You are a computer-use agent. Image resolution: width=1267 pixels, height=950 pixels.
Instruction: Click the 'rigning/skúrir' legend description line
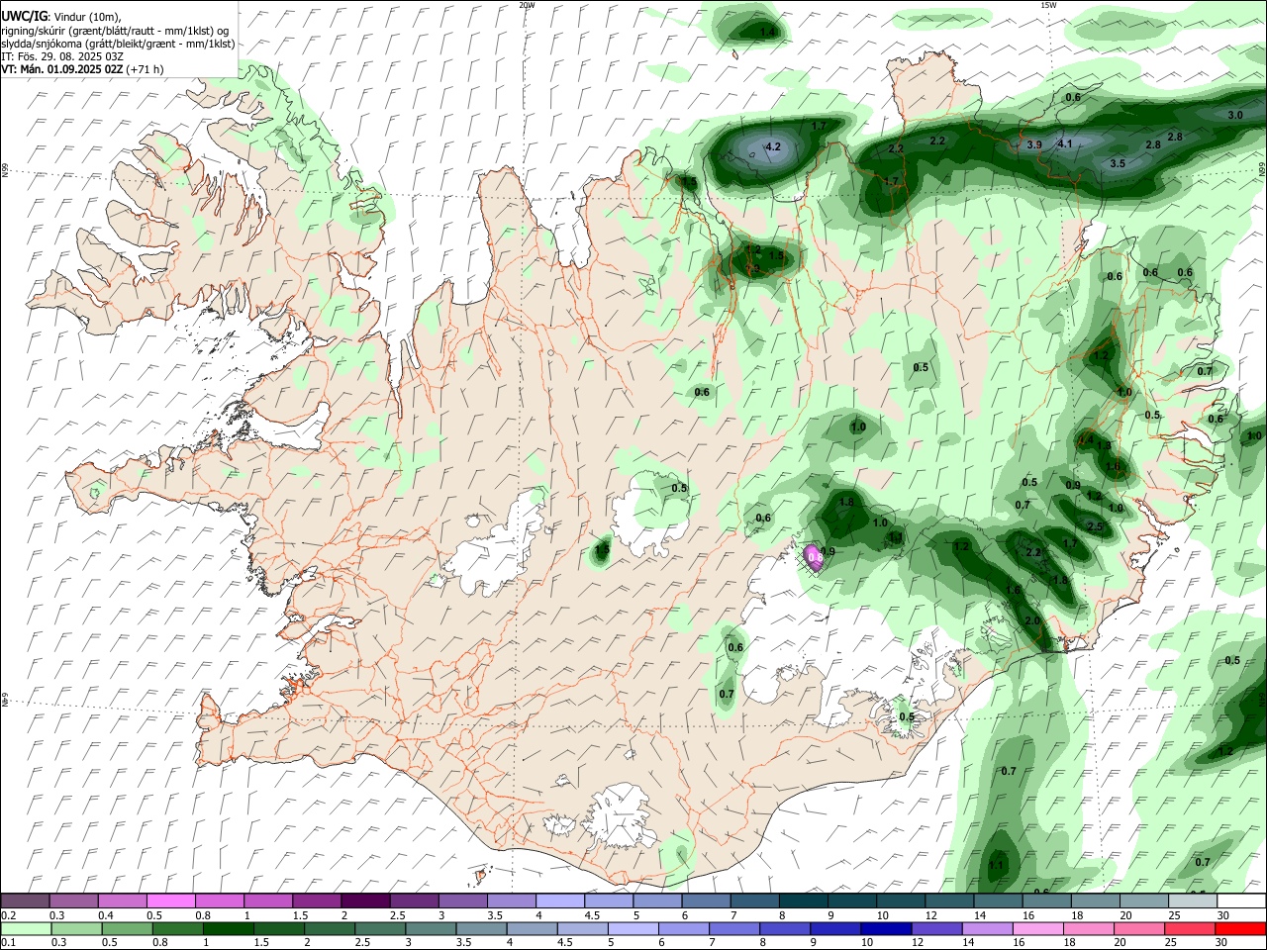(117, 30)
